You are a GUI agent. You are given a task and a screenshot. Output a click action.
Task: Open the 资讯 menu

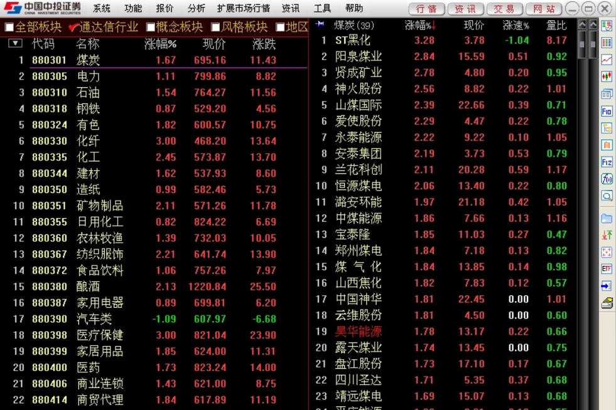(291, 8)
